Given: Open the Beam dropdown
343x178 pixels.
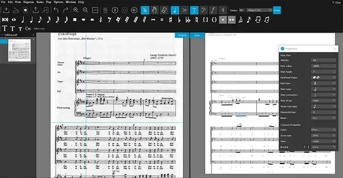Looking at the screenshot, I should [x=323, y=118].
